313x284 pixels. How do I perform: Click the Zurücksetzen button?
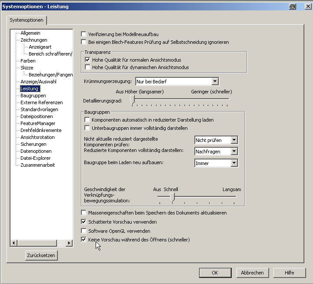pyautogui.click(x=41, y=255)
